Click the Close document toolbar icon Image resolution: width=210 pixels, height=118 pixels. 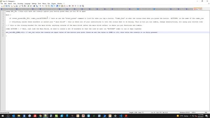coord(11,6)
